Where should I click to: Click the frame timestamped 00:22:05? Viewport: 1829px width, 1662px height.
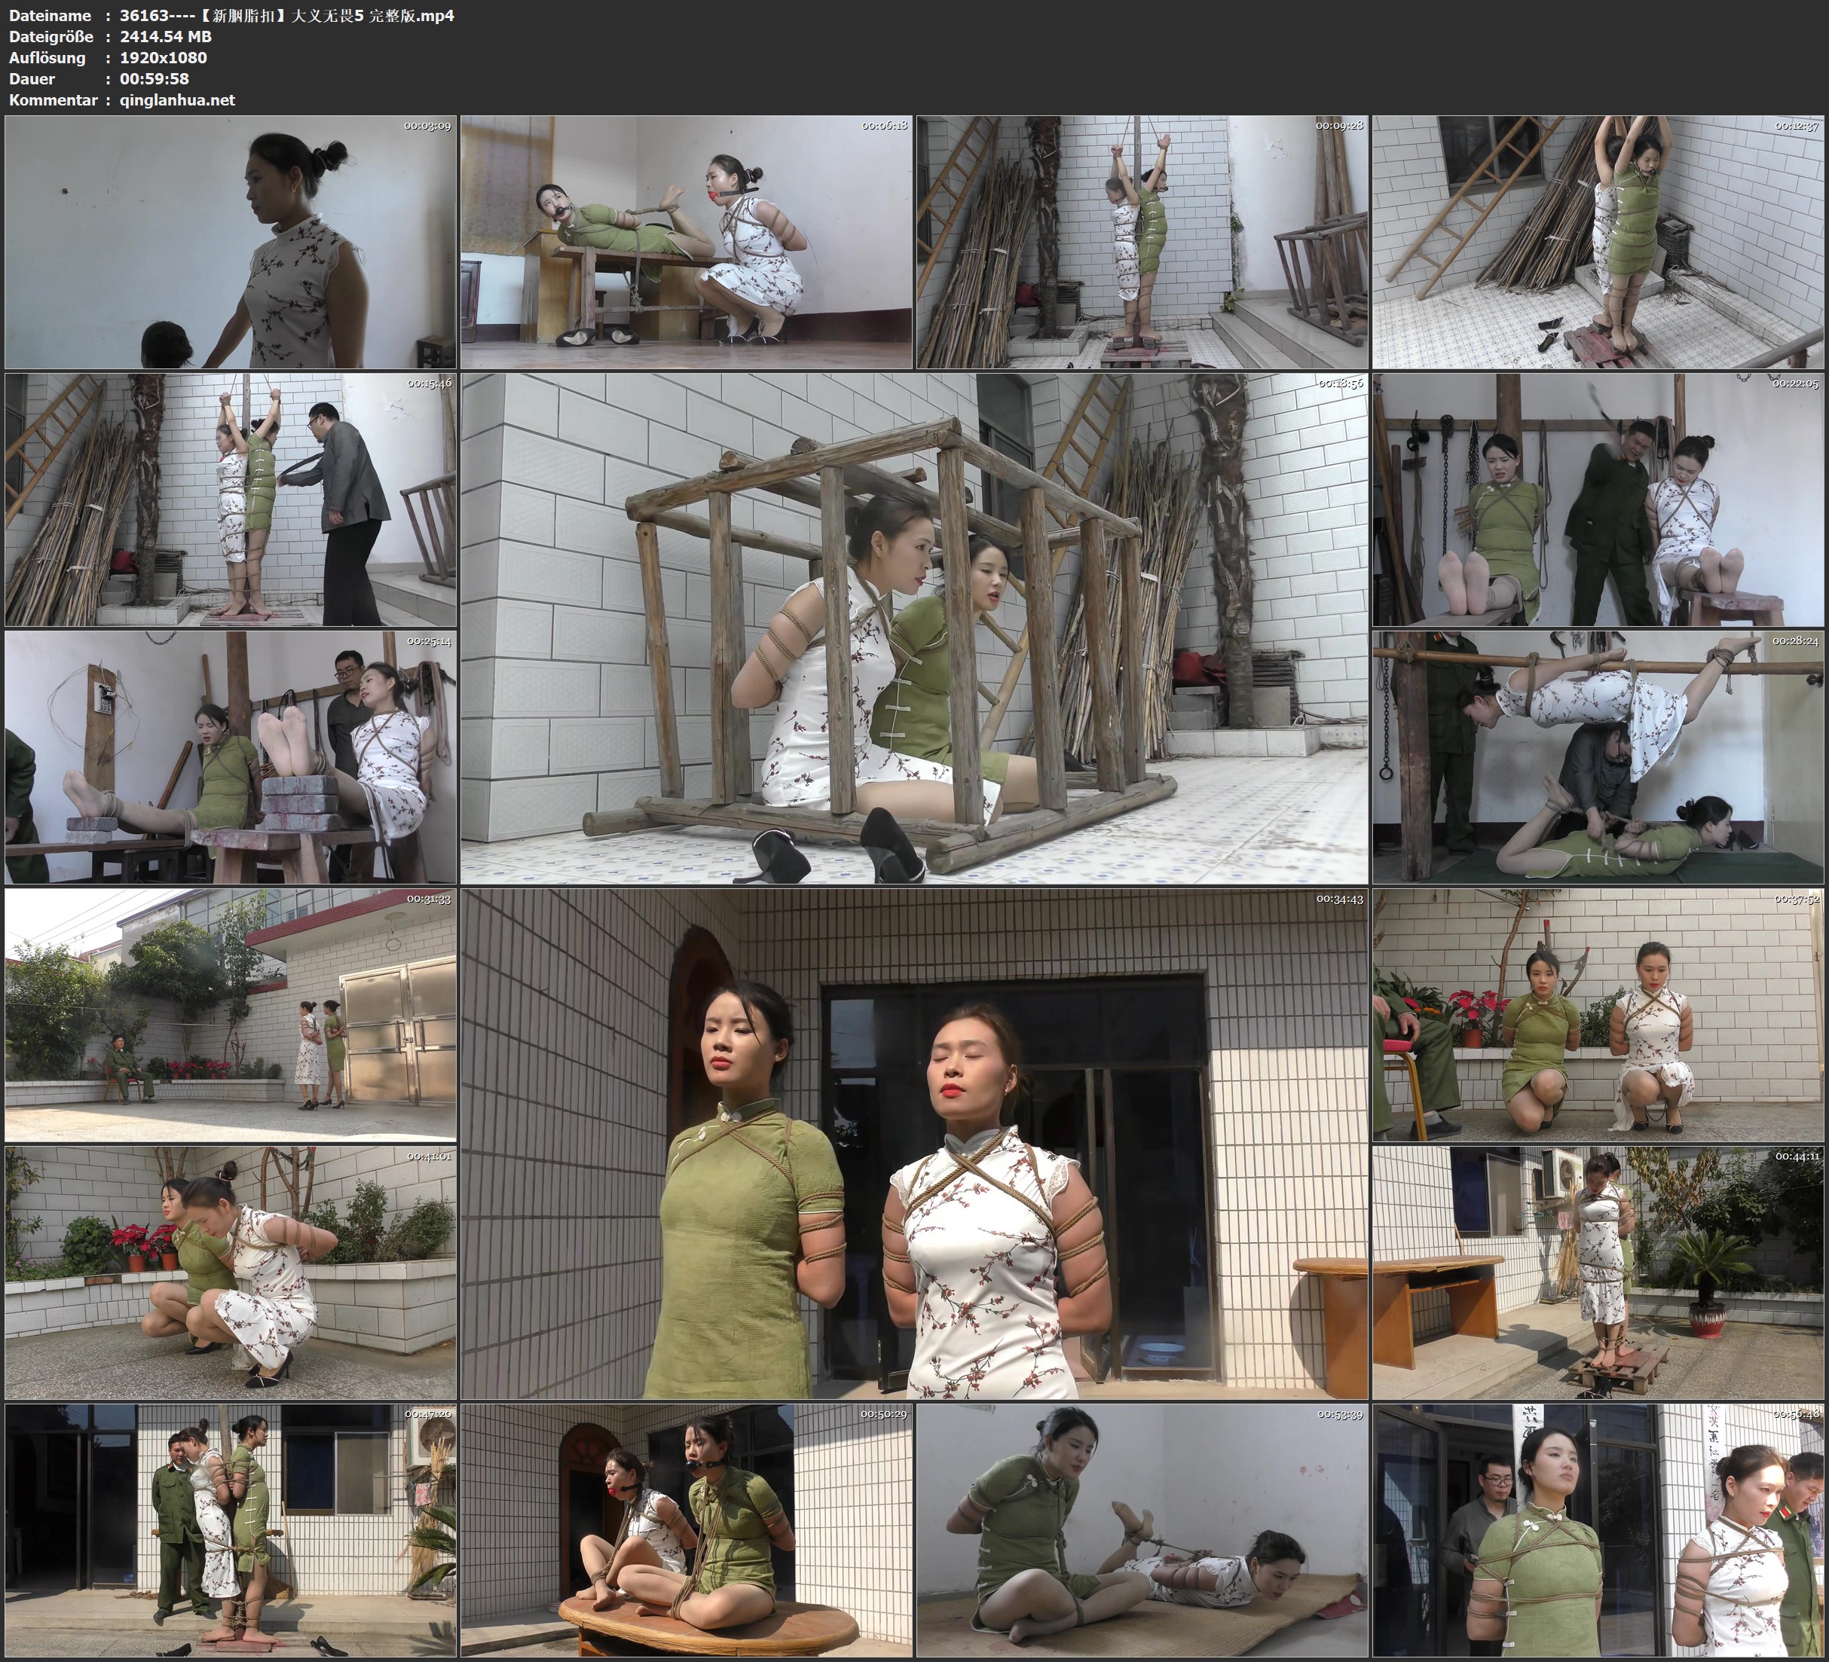(x=1597, y=500)
